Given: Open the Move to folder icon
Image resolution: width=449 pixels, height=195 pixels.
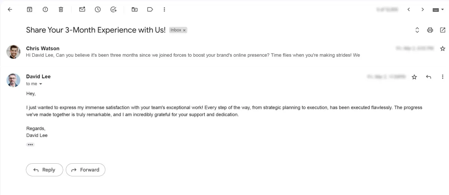Looking at the screenshot, I should pyautogui.click(x=134, y=10).
